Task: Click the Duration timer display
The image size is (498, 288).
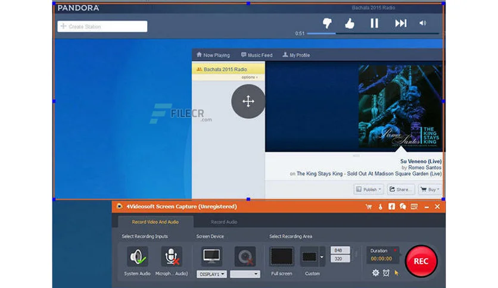Action: tap(383, 255)
